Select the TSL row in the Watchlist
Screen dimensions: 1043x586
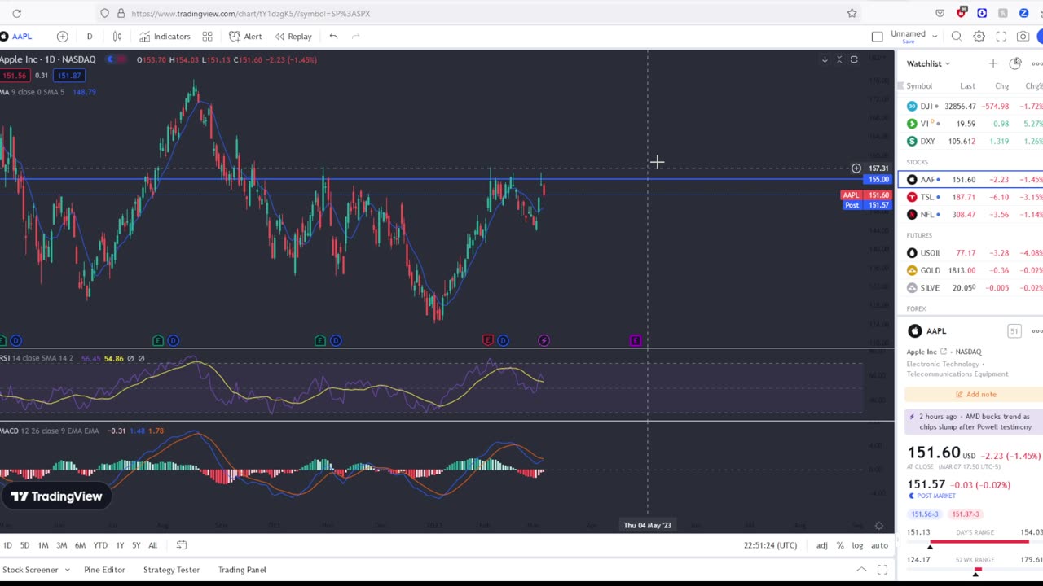coord(970,197)
